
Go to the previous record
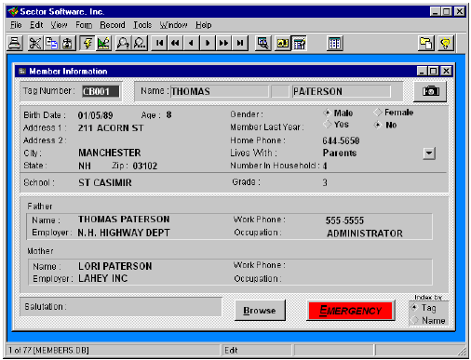pyautogui.click(x=192, y=43)
